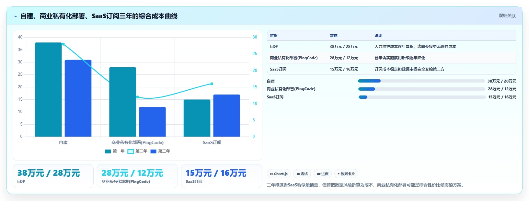Click the 数据卡片 tag
The image size is (529, 201).
point(346,174)
